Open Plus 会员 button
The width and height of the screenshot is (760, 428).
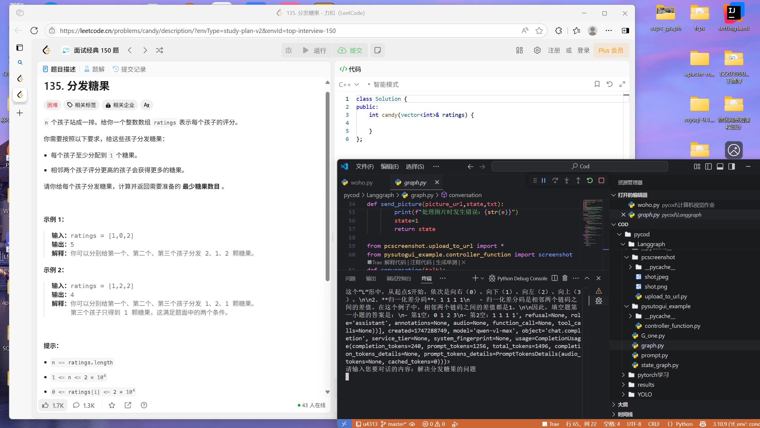(x=611, y=50)
